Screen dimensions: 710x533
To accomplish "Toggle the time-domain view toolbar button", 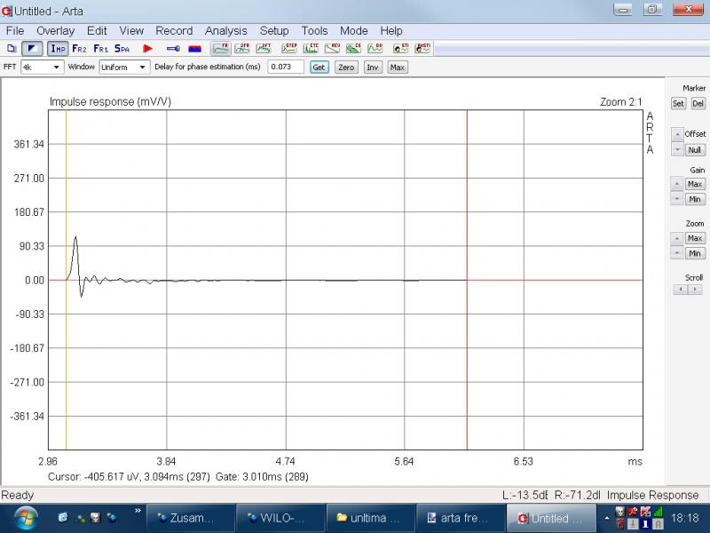I will coord(32,48).
